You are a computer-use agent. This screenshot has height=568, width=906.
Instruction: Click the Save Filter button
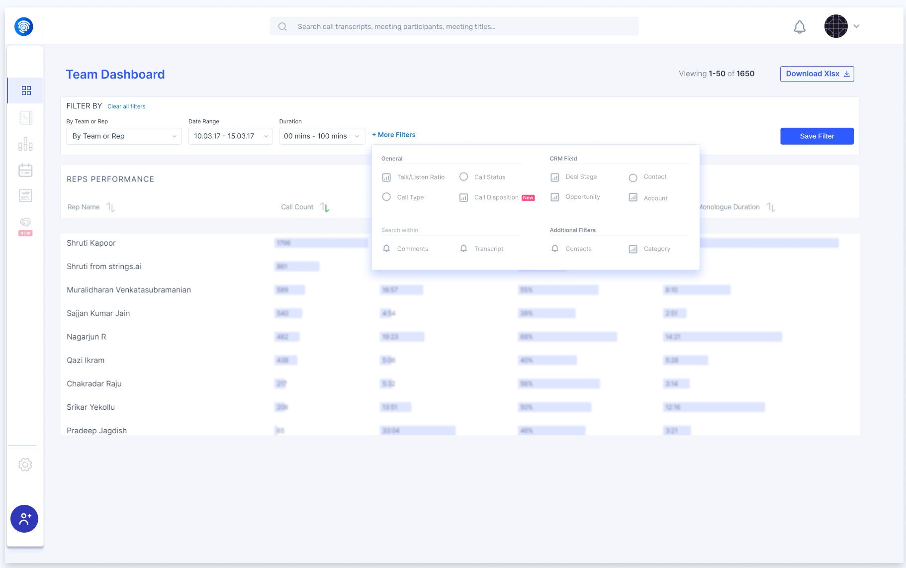click(816, 136)
